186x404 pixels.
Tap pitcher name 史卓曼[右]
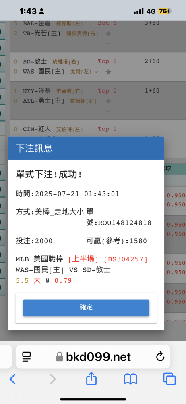click(x=70, y=91)
